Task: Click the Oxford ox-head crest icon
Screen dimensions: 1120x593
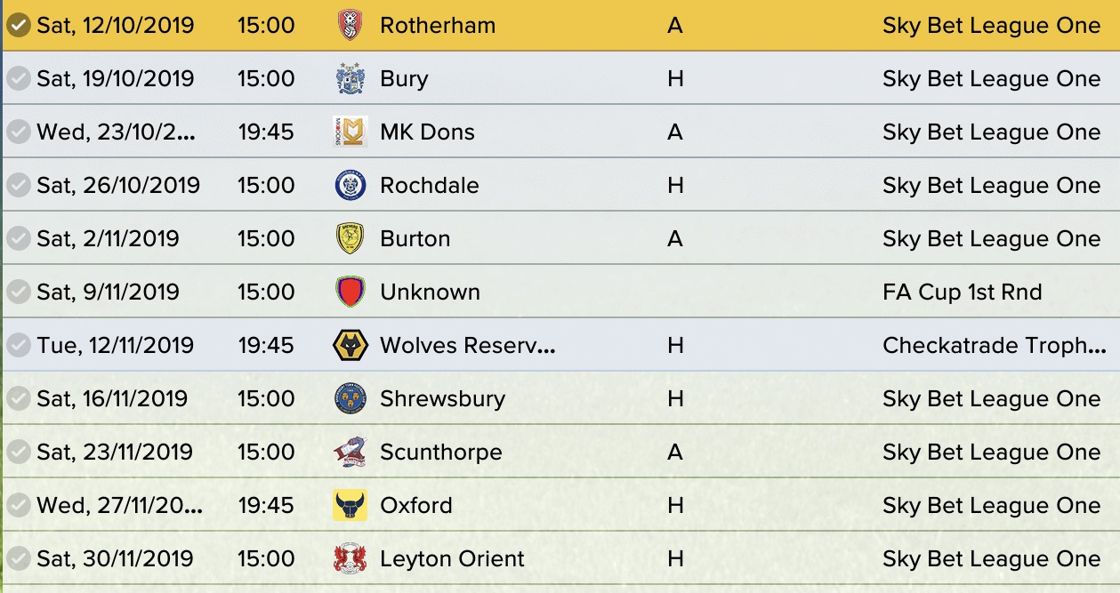Action: point(351,505)
